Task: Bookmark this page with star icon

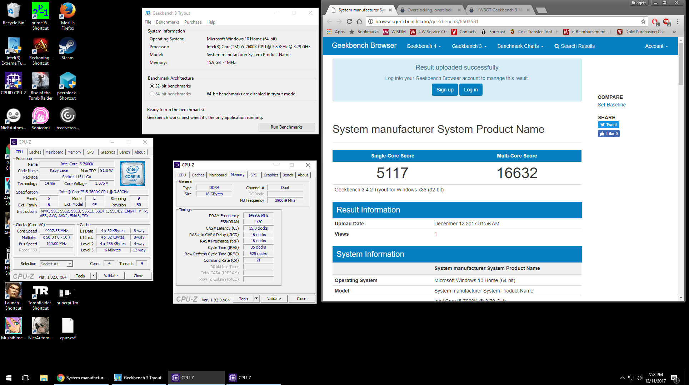Action: coord(643,21)
